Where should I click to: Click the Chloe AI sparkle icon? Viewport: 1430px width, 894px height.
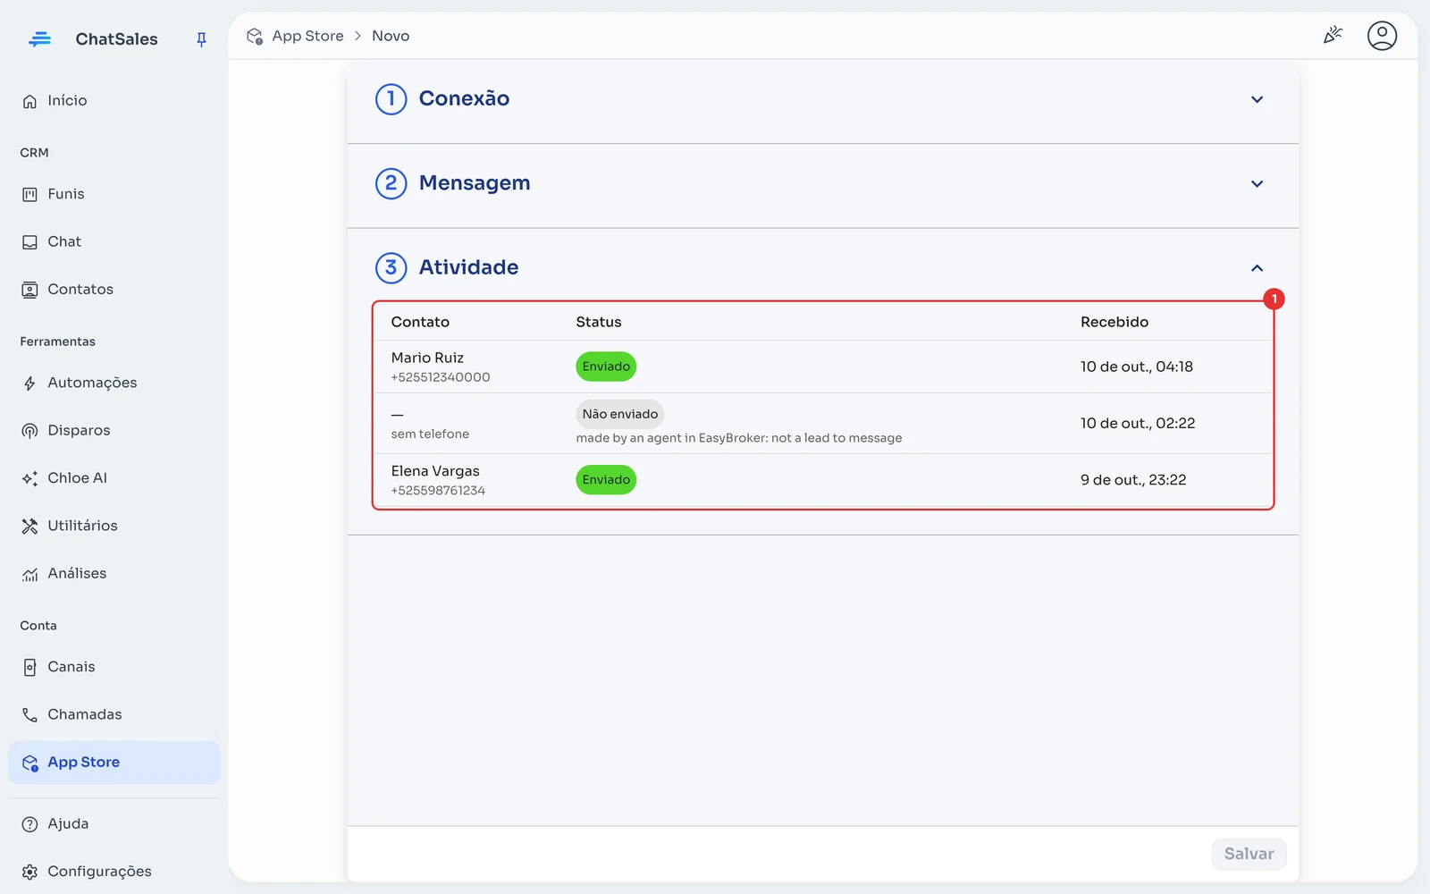click(29, 478)
